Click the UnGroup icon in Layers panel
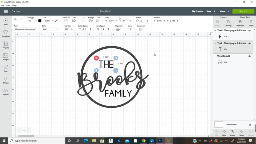256x144 pixels. pos(228,23)
